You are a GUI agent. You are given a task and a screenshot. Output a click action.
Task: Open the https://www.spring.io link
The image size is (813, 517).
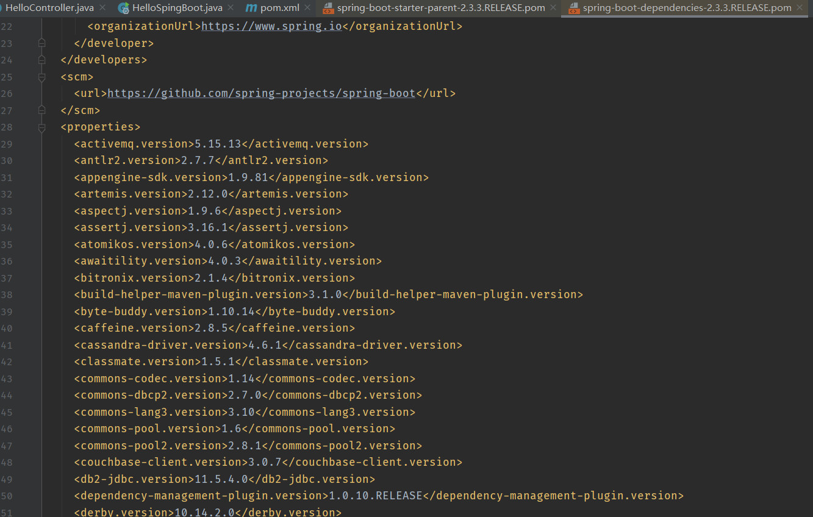pyautogui.click(x=271, y=26)
